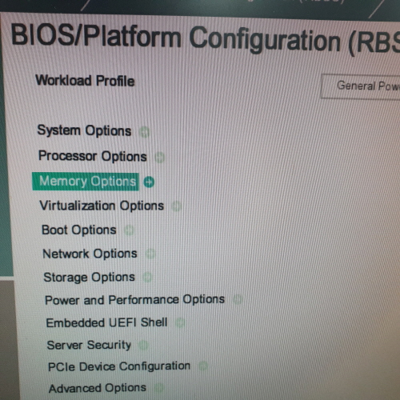Click the arrow icon beside Boot Options
Screen dimensions: 400x400
(129, 230)
